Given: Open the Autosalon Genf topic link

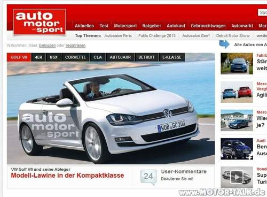Looking at the screenshot, I should pyautogui.click(x=196, y=36).
